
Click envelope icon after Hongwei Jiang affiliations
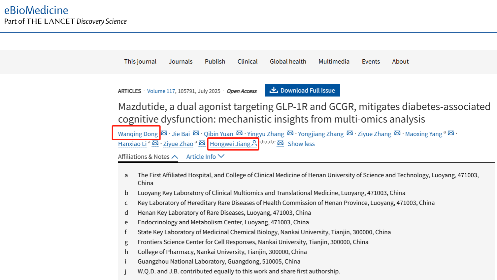[x=281, y=143]
